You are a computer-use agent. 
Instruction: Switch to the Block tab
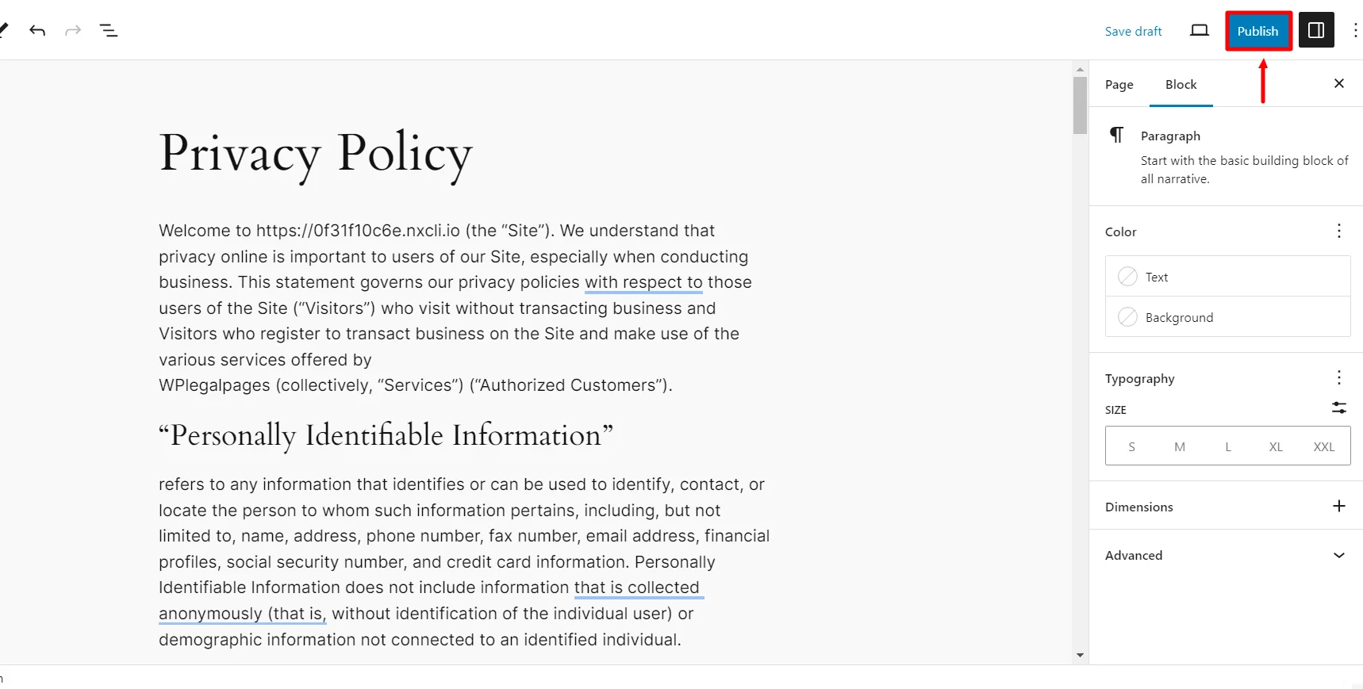coord(1181,84)
